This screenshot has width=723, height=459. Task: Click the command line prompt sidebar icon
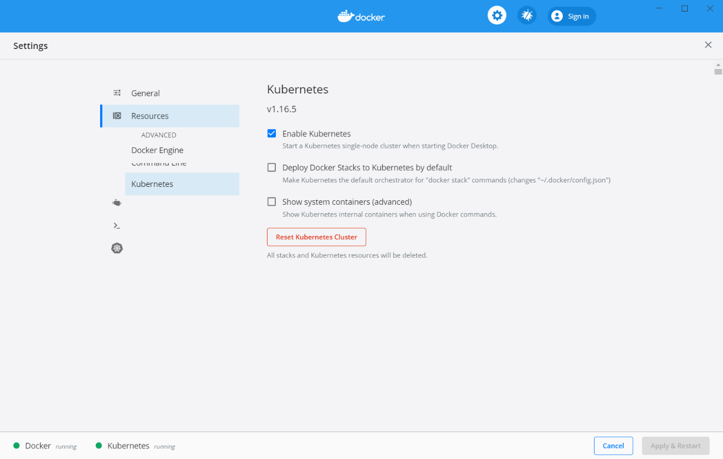coord(117,225)
